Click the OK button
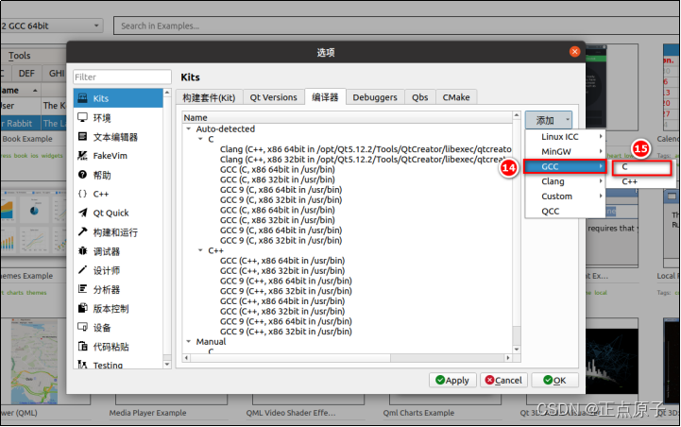This screenshot has height=427, width=681. pos(555,380)
